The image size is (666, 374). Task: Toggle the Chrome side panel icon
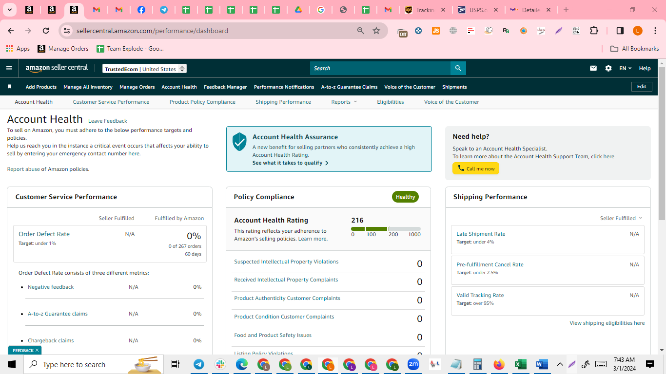click(620, 31)
